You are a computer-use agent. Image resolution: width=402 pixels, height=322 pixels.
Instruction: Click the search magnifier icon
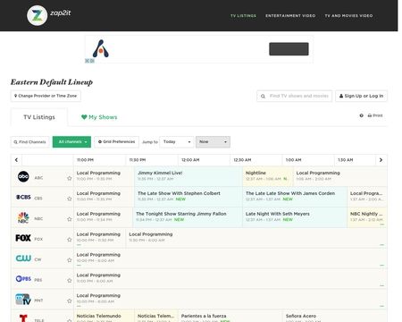point(263,96)
